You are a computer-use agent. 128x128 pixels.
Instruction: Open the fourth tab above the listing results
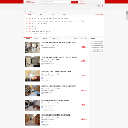[53, 39]
